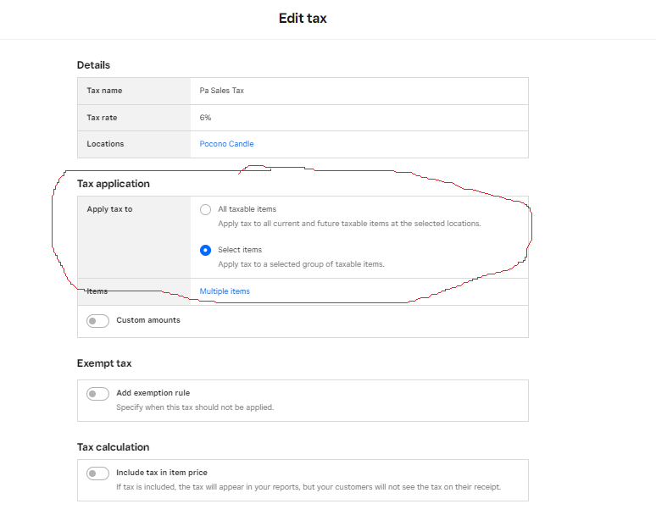Screen dimensions: 656x515
Task: Click the "Tax name" row label
Action: (x=104, y=91)
